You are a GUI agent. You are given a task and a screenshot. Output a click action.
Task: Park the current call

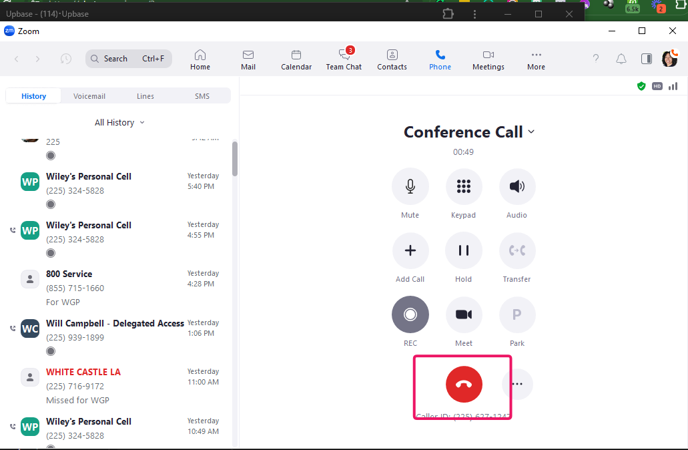[x=517, y=314]
